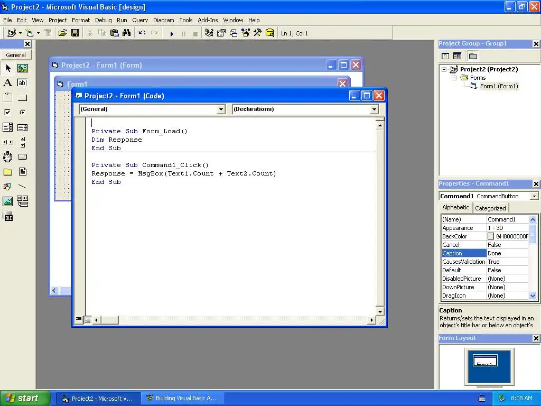Image resolution: width=541 pixels, height=406 pixels.
Task: Click the Open Project folder icon
Action: pos(62,33)
